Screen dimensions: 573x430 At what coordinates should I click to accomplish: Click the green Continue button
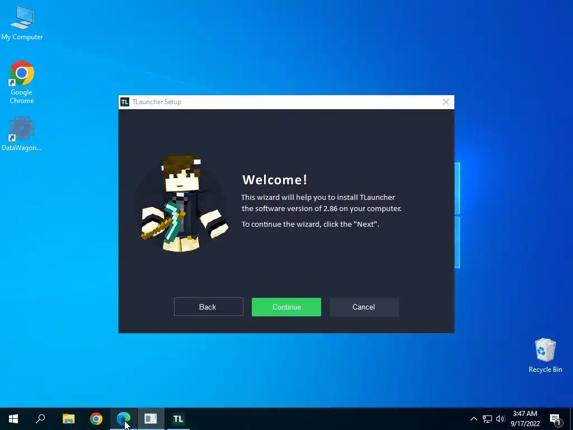tap(286, 307)
